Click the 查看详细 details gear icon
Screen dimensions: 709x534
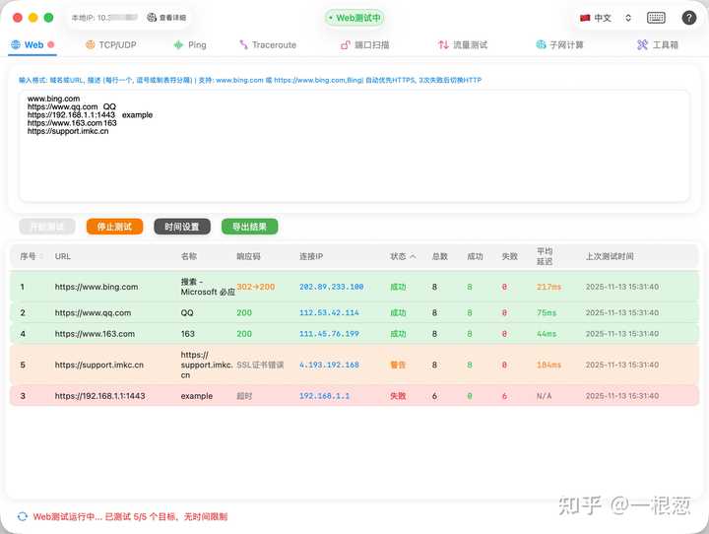point(152,17)
